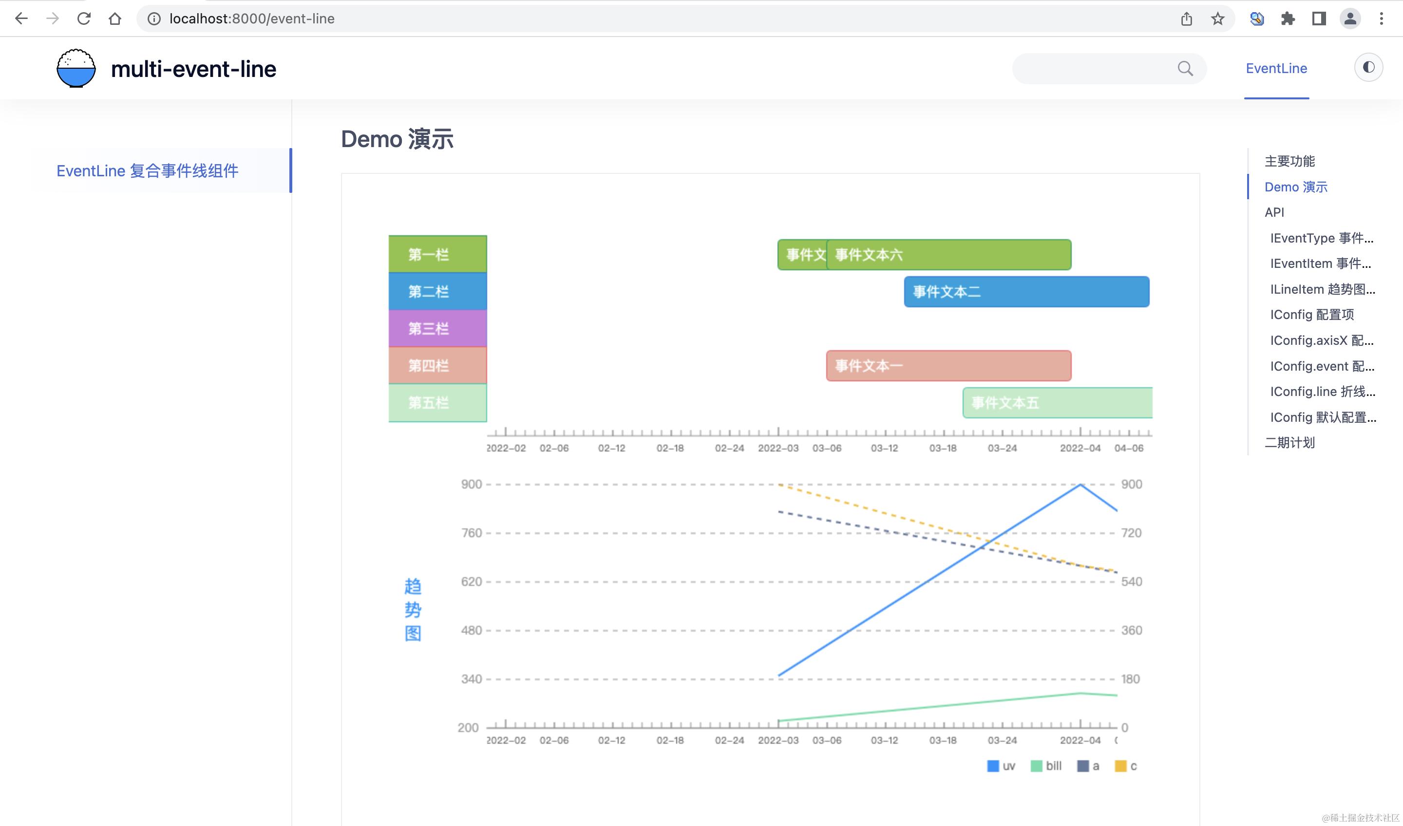Screen dimensions: 1403x826
Task: Toggle the uv legend blue swatch
Action: tap(993, 766)
